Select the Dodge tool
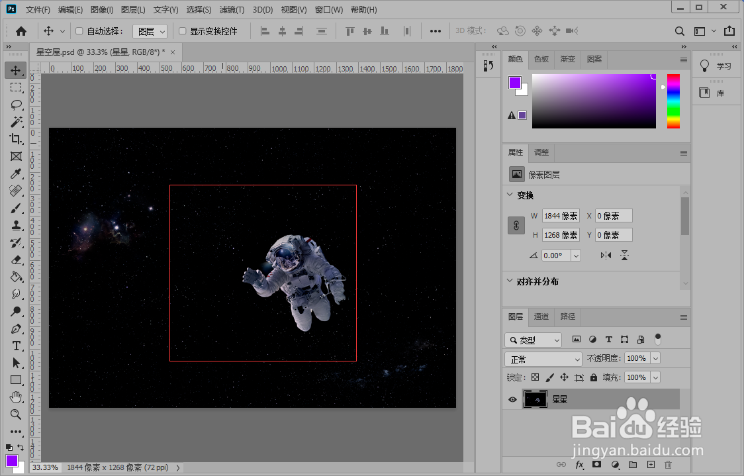Viewport: 744px width, 476px height. (x=16, y=311)
